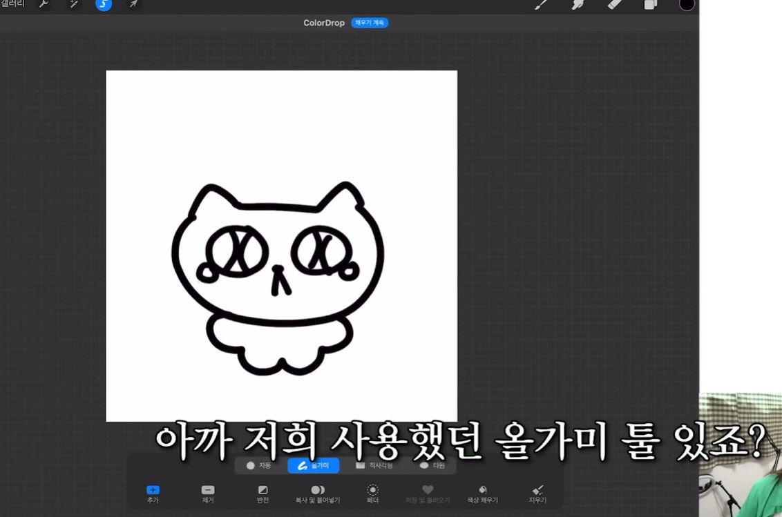Select the Smudge tool
The image size is (782, 517).
pos(579,5)
